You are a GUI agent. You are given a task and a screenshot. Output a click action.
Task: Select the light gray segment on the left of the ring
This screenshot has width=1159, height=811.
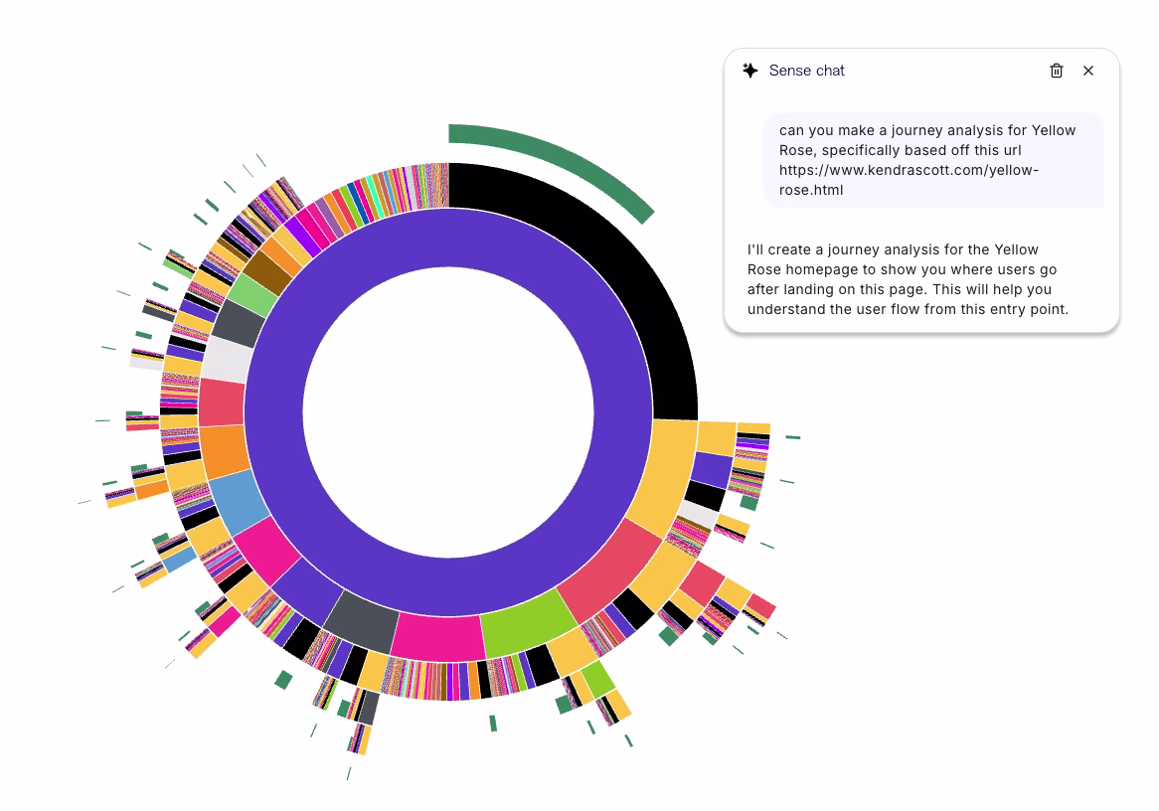[227, 360]
